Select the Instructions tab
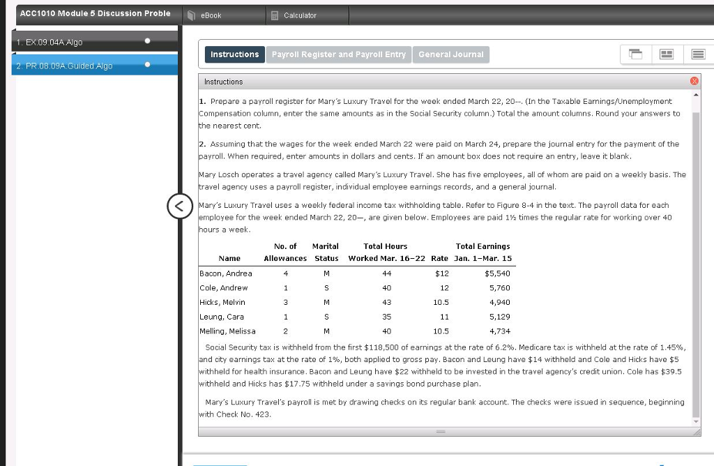Image resolution: width=714 pixels, height=466 pixels. tap(234, 54)
